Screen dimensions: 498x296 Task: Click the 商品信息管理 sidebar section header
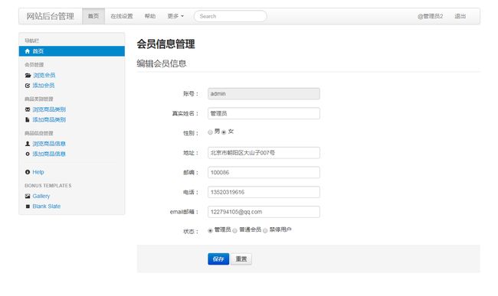[39, 133]
